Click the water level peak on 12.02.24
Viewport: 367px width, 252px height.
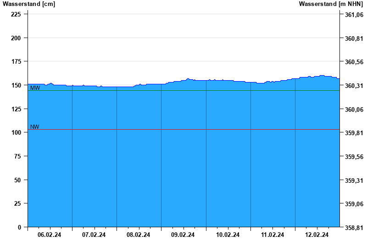(322, 76)
